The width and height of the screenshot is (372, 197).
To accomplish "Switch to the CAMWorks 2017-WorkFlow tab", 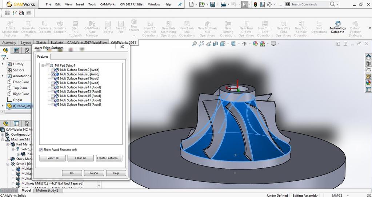I will click(87, 42).
